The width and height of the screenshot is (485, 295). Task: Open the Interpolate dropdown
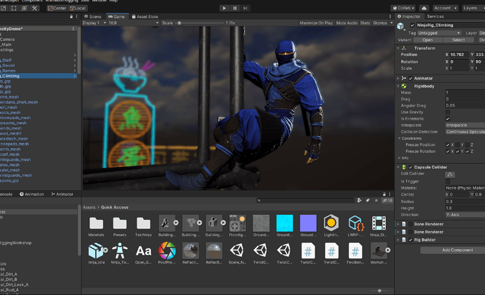coord(465,125)
